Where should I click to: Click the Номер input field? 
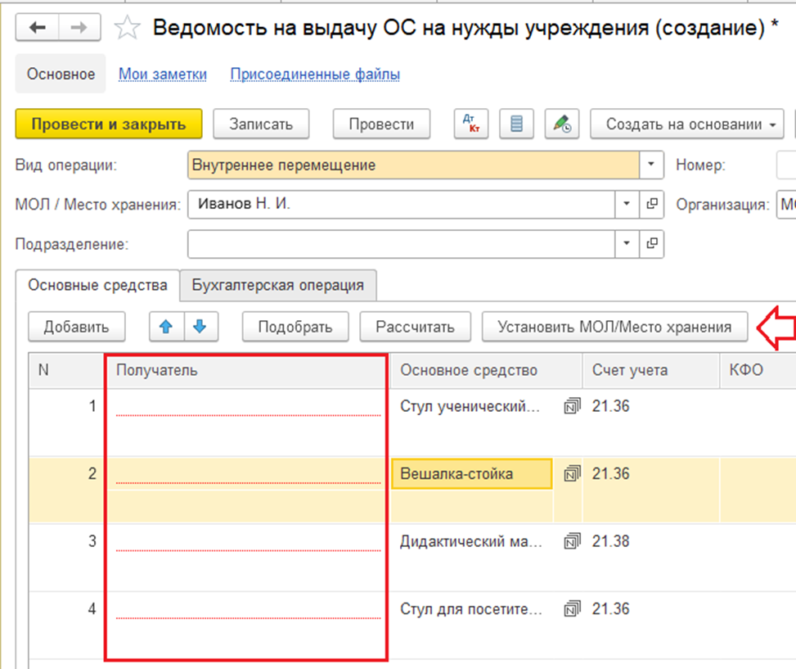(786, 165)
